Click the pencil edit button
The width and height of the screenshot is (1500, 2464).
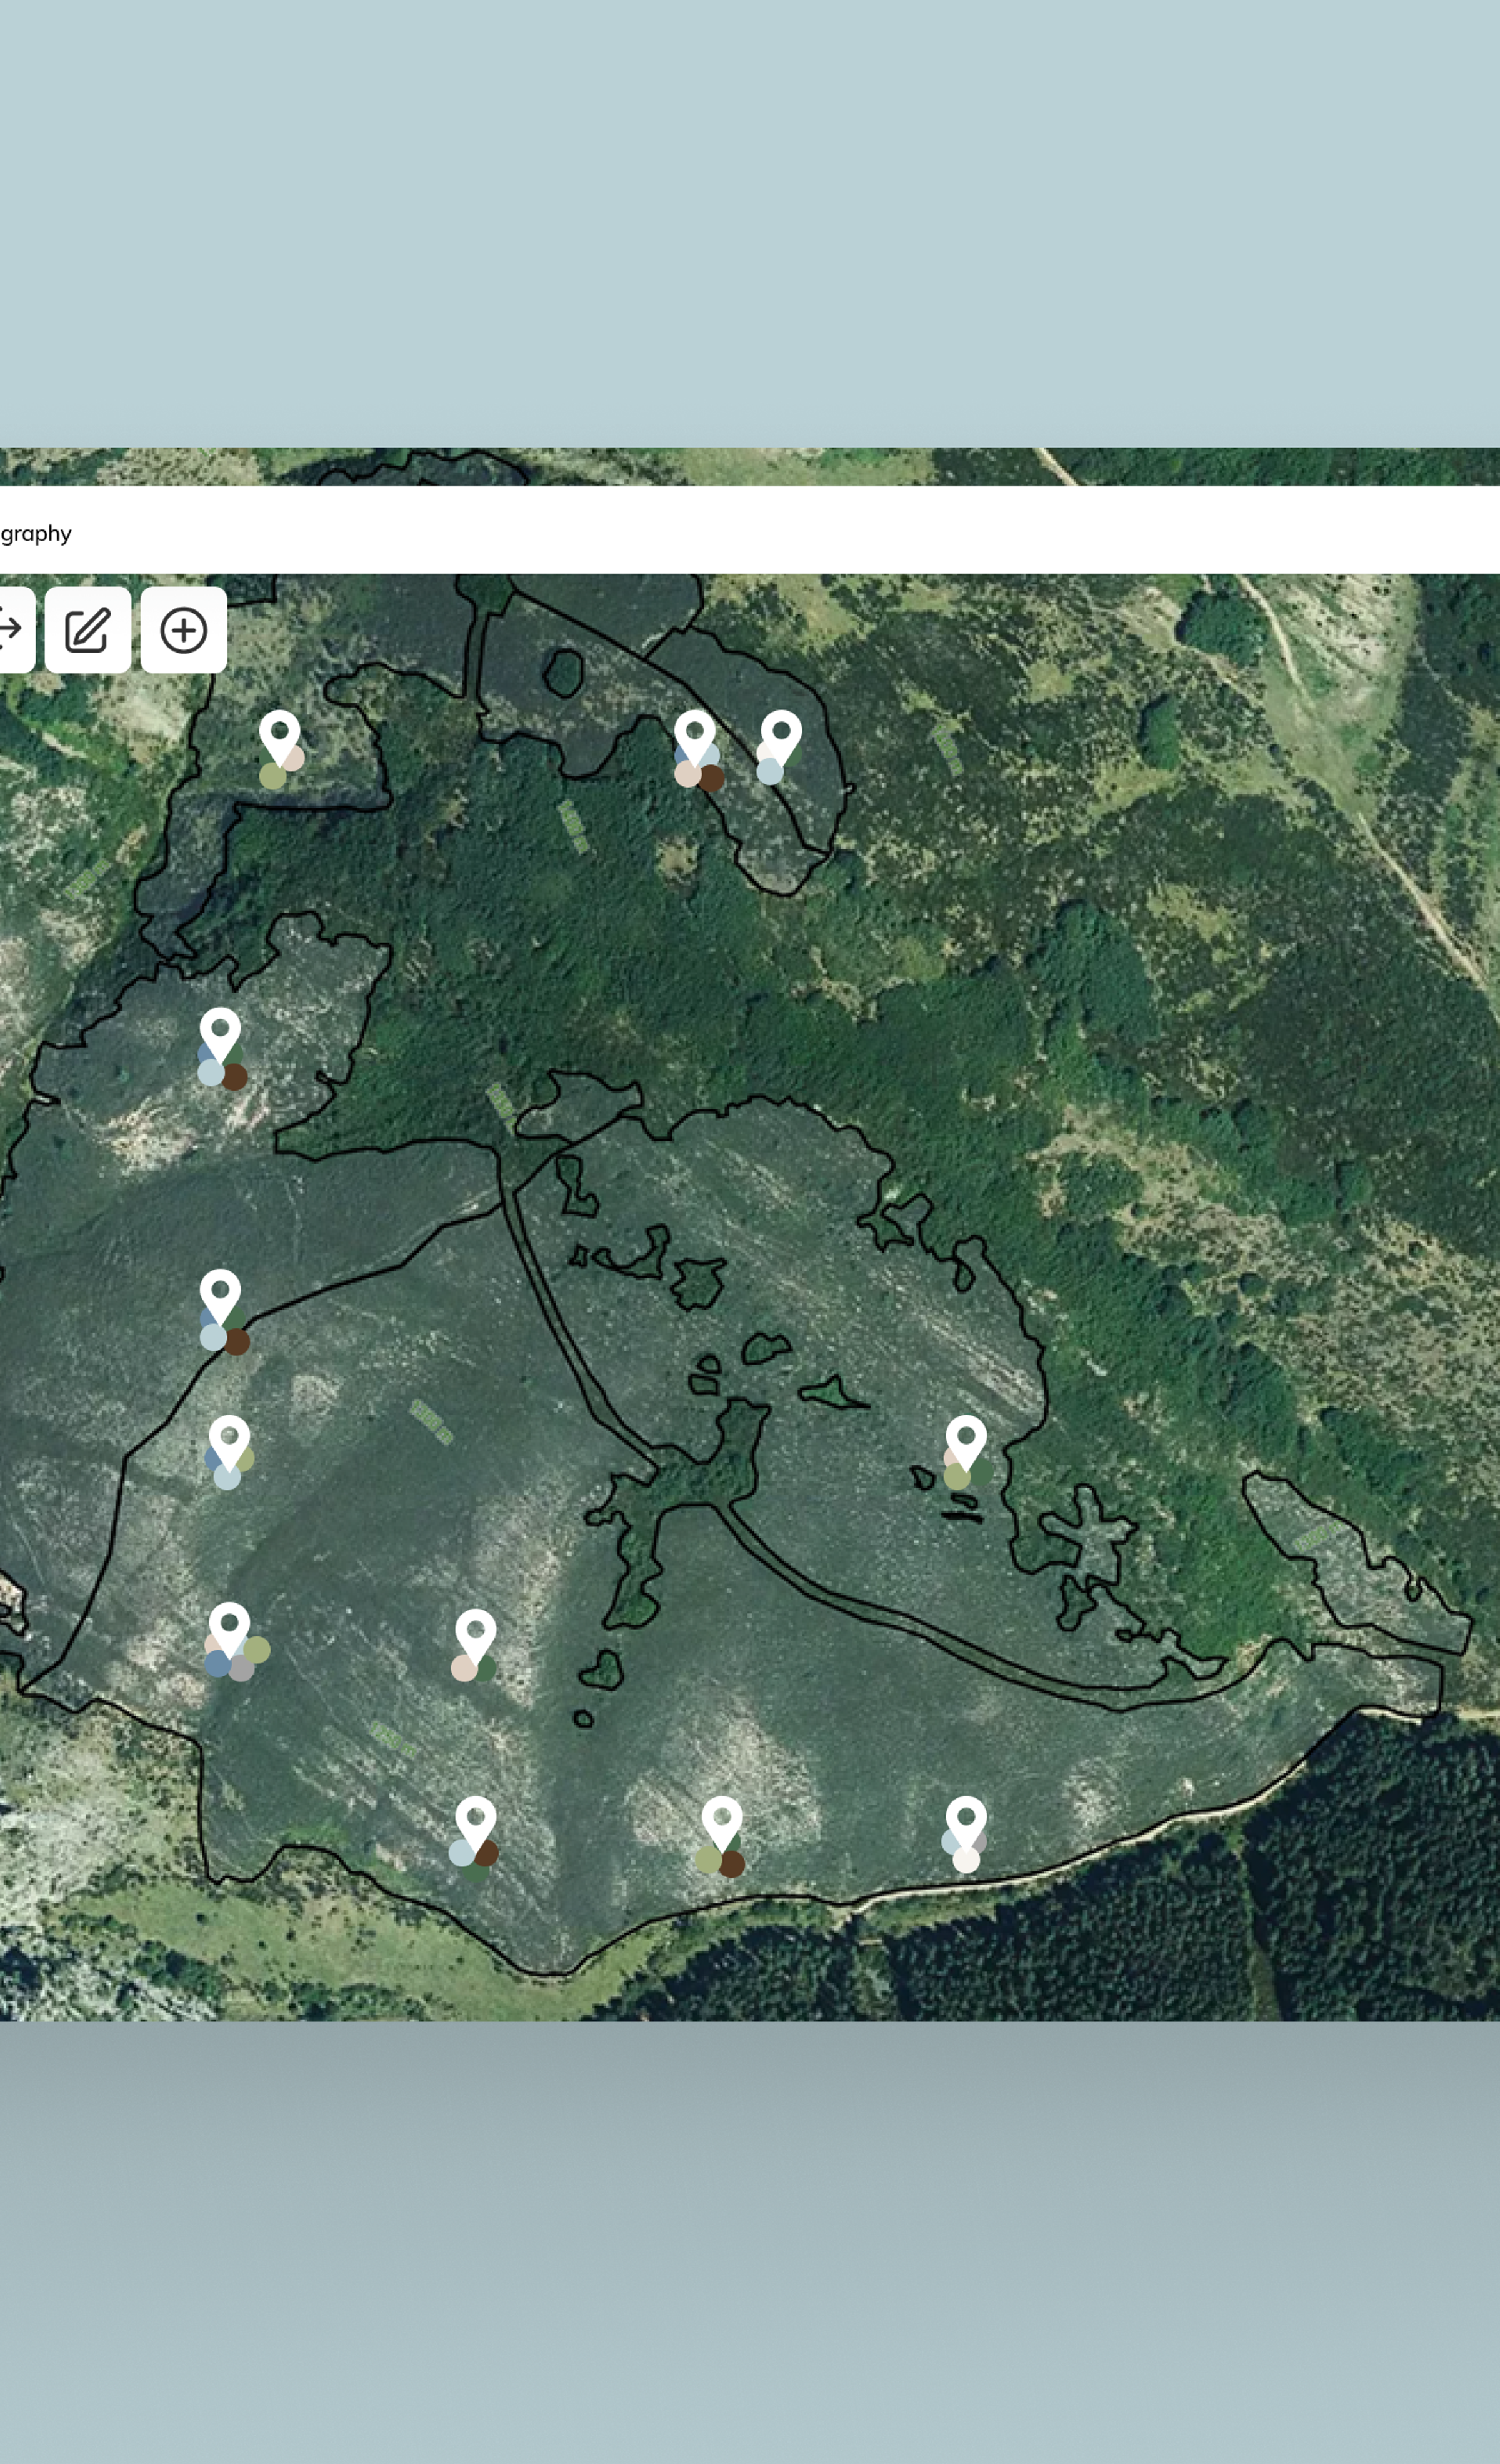pos(88,630)
